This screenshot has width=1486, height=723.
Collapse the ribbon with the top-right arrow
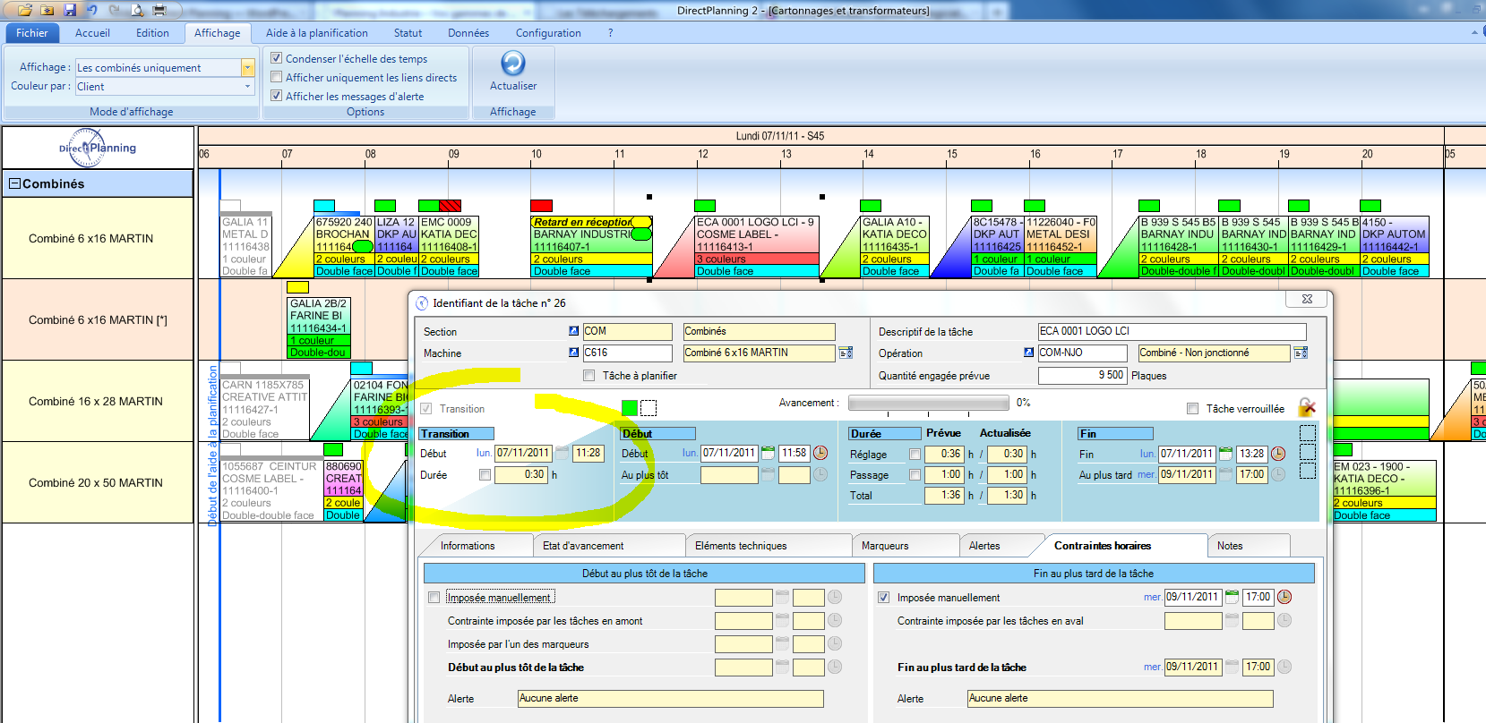pos(1474,33)
